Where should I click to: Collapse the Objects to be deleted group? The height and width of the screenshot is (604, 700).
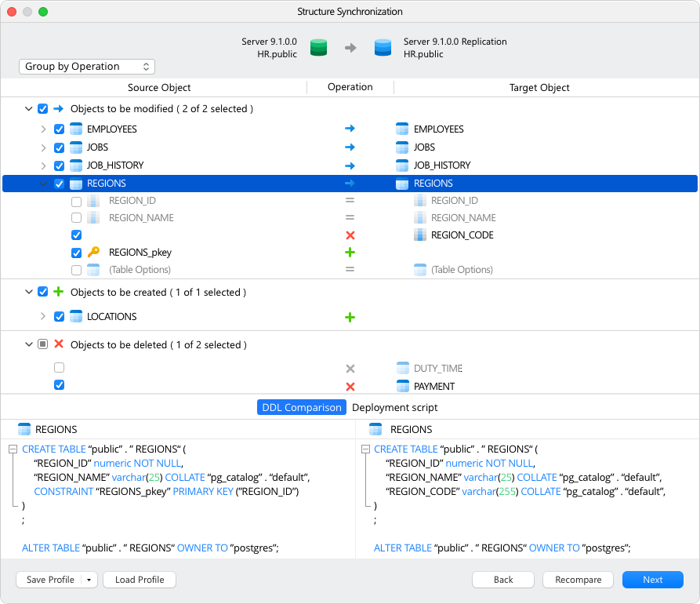(x=28, y=344)
